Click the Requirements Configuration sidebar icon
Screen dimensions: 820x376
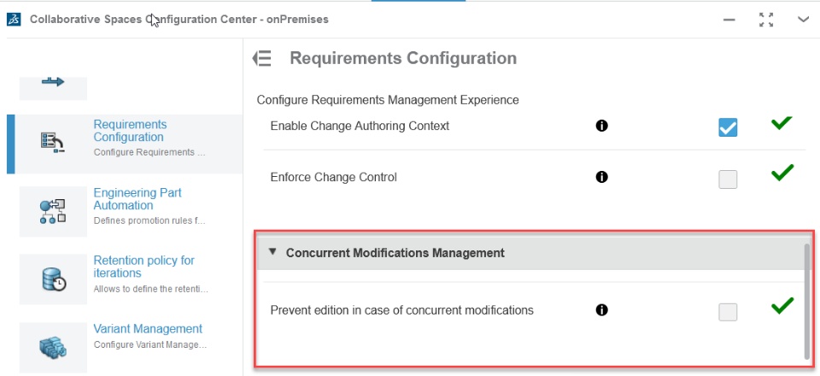point(53,143)
